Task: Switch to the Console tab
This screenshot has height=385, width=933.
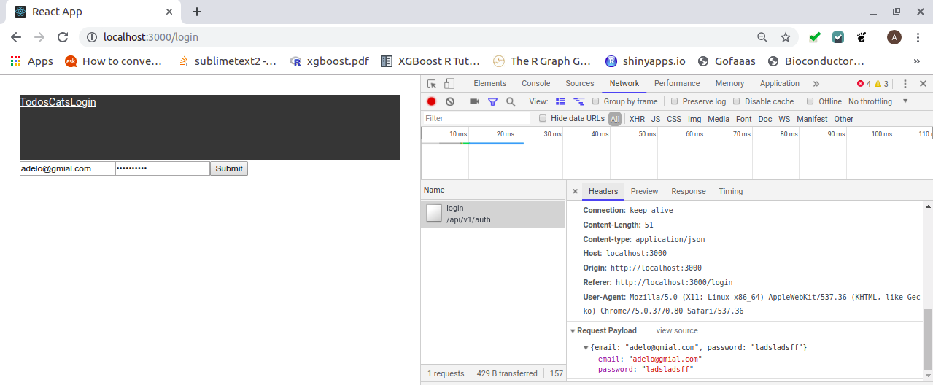Action: pyautogui.click(x=535, y=84)
